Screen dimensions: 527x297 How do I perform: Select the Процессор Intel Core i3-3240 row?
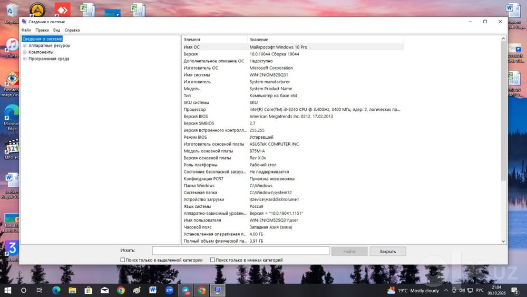(x=292, y=109)
